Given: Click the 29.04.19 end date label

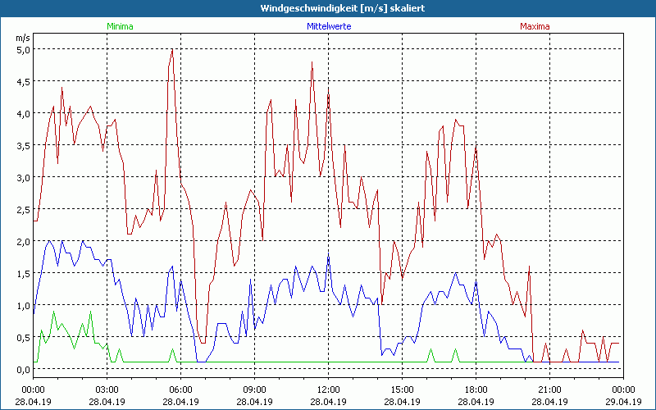Looking at the screenshot, I should pos(623,402).
